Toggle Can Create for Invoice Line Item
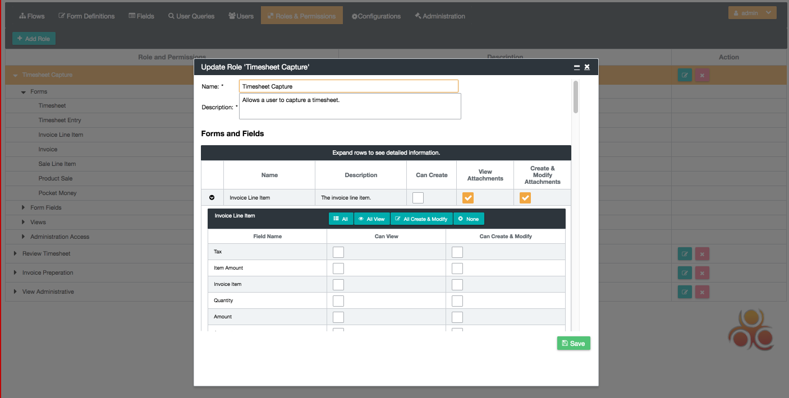Screen dimensions: 789x398 click(418, 198)
